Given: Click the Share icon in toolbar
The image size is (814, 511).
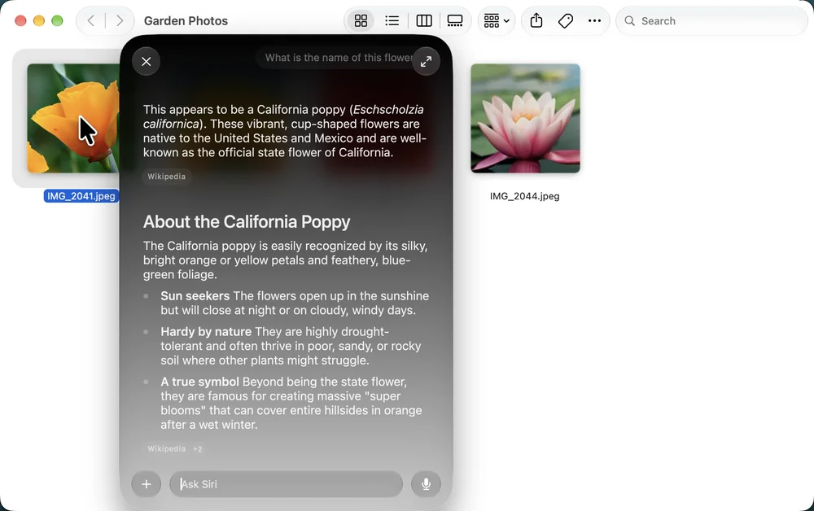Looking at the screenshot, I should (x=536, y=21).
